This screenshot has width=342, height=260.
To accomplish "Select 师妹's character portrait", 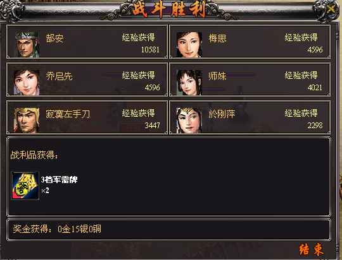I will point(189,83).
